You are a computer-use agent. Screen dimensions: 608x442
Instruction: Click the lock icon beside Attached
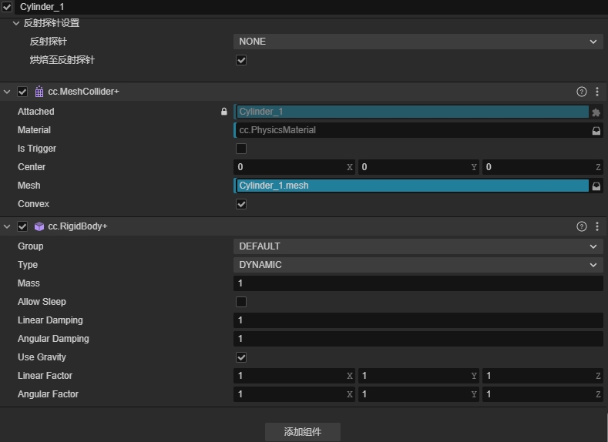[x=223, y=112]
